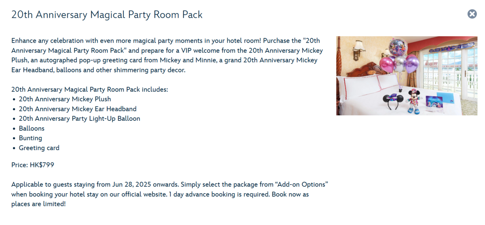The height and width of the screenshot is (225, 485).
Task: Click the "Price: HK$799" text
Action: 33,165
